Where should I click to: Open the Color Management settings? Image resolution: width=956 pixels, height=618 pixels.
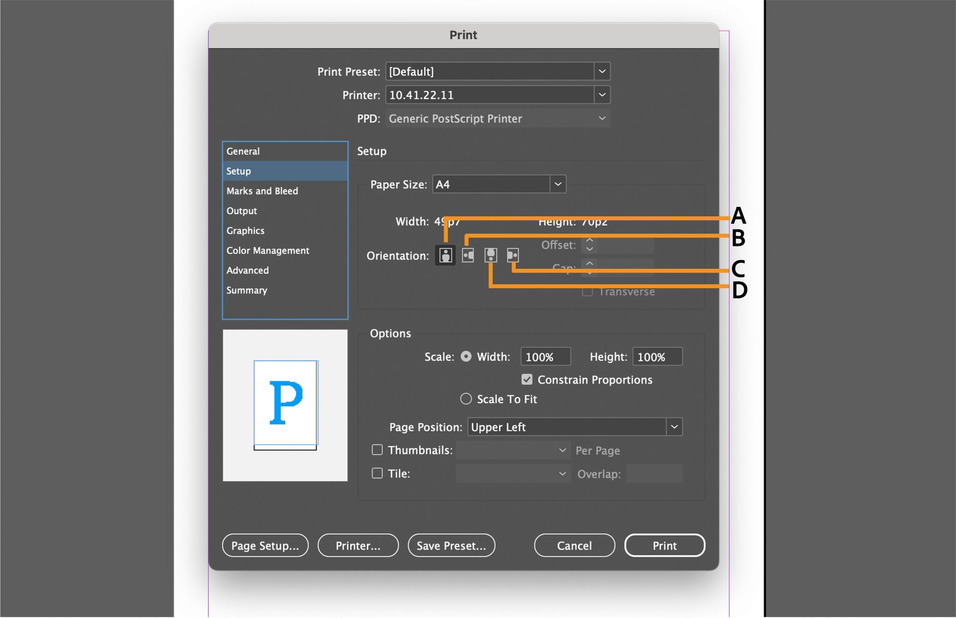click(267, 250)
